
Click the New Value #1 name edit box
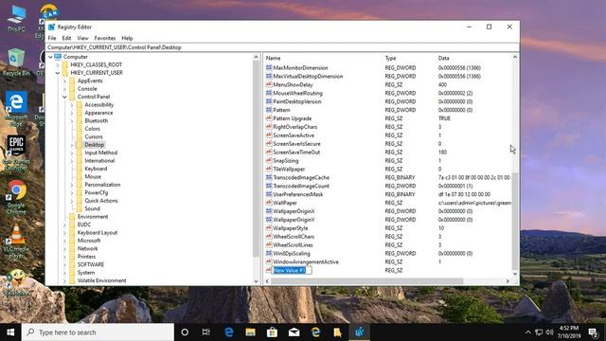[x=293, y=270]
